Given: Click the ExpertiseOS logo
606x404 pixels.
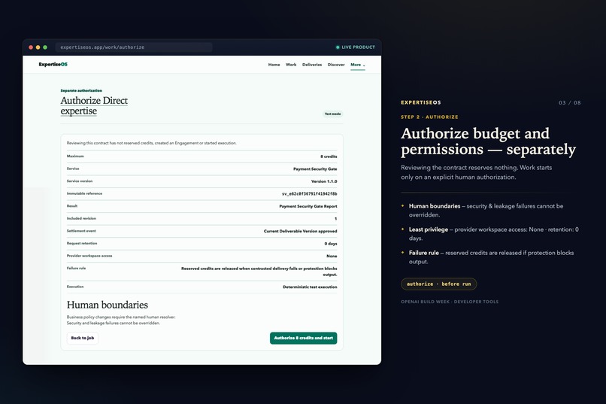Looking at the screenshot, I should tap(53, 64).
